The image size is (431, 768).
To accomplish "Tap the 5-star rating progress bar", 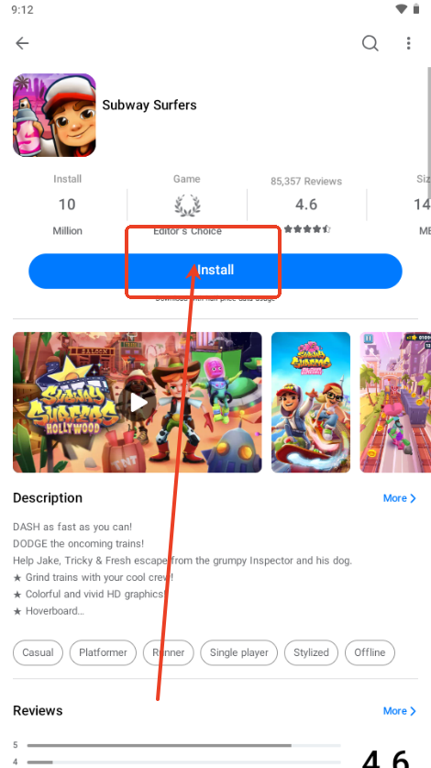I will tap(183, 745).
